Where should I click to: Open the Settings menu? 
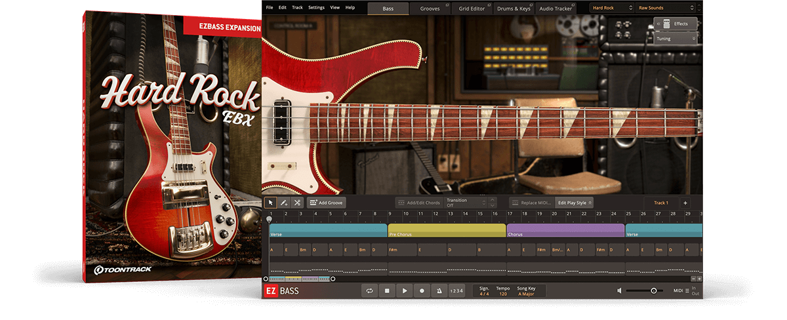pyautogui.click(x=316, y=7)
